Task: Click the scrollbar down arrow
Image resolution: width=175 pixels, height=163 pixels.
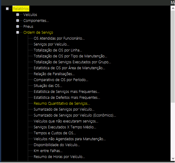Action: click(173, 158)
